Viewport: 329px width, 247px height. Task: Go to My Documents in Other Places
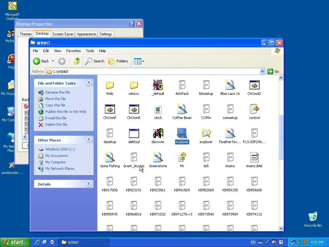click(x=57, y=156)
